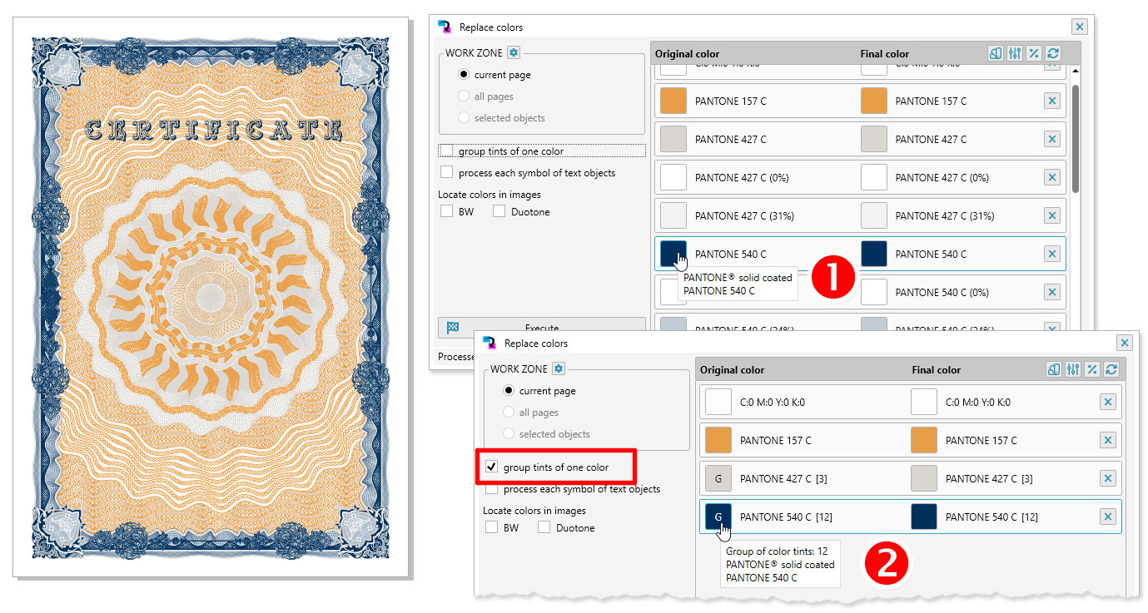Uncheck group tints of one color, lower window
Viewport: 1148px width, 613px height.
tap(492, 467)
